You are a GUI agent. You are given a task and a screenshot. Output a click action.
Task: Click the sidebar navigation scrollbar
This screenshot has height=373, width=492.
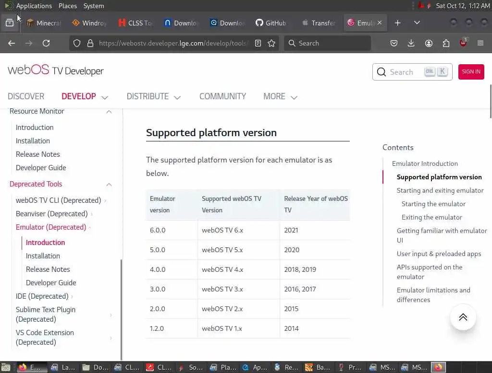tap(121, 310)
